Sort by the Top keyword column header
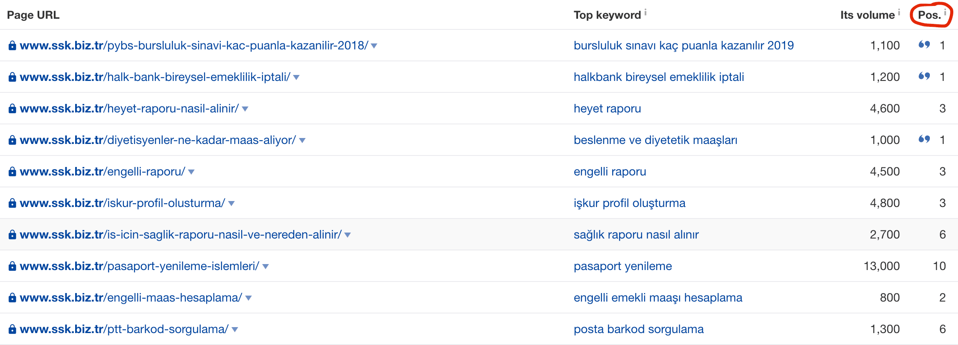This screenshot has height=345, width=958. point(607,15)
